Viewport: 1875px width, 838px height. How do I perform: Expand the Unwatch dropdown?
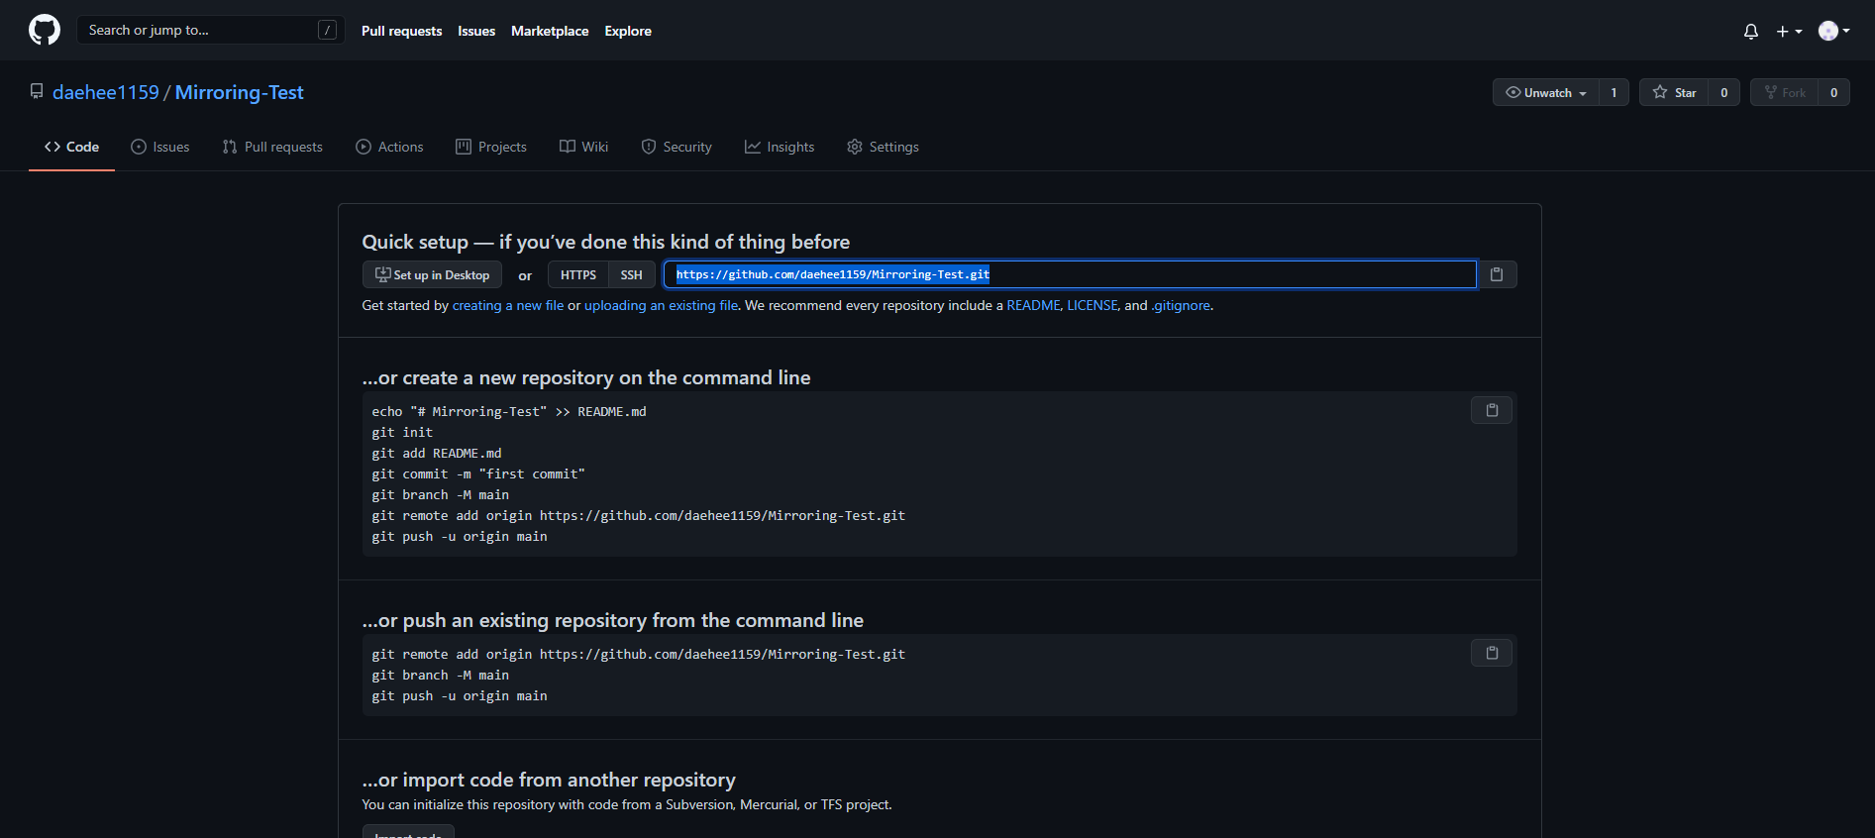tap(1546, 92)
